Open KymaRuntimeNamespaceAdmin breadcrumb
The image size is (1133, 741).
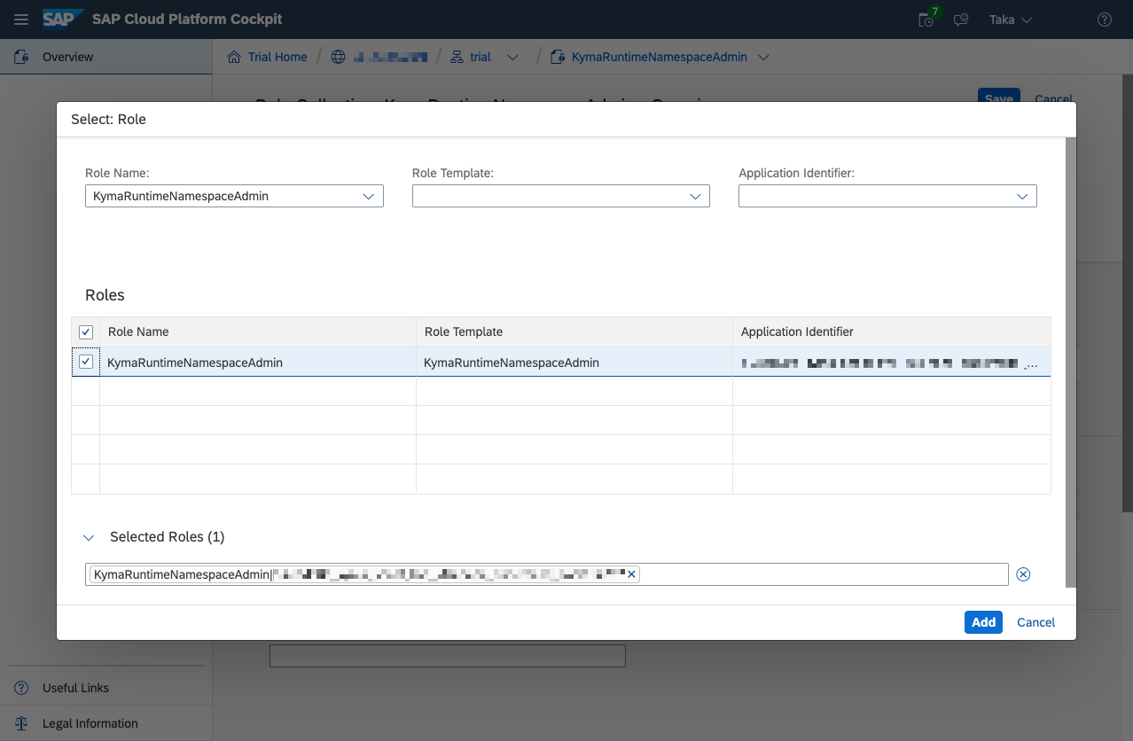tap(659, 57)
